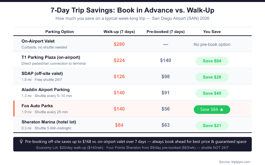Click the Walk-up (7 days) column header

pyautogui.click(x=119, y=32)
